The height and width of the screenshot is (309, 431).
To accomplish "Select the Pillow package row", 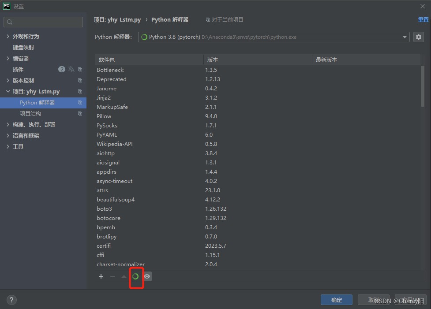I will pos(258,116).
